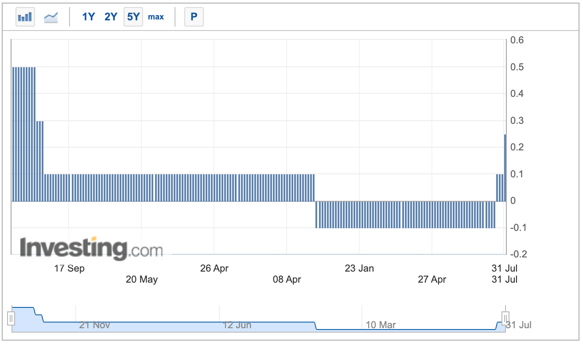Click the tallest 0.25 bar at chart's end
This screenshot has height=345, width=583.
(x=505, y=168)
